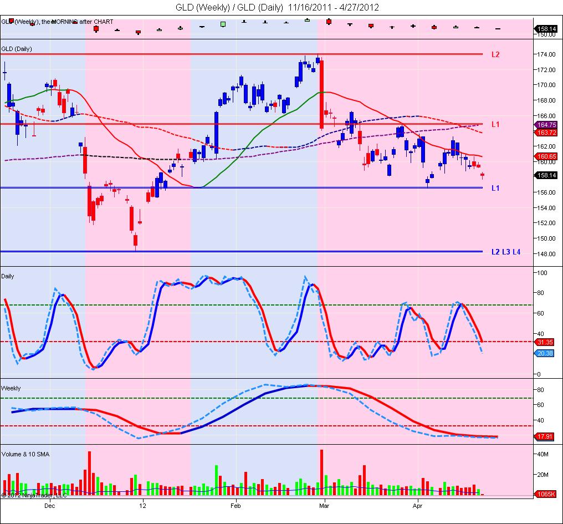Click the 156.00 price axis label
Viewport: 563px width, 524px height.
point(546,192)
